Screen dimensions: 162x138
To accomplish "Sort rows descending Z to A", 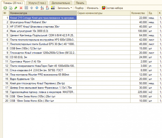I will [x=48, y=8].
